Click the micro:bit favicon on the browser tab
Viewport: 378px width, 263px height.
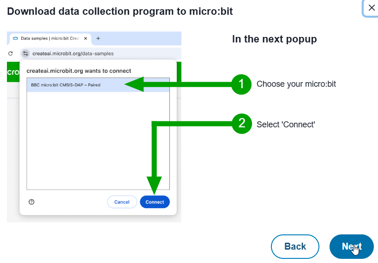coord(15,39)
